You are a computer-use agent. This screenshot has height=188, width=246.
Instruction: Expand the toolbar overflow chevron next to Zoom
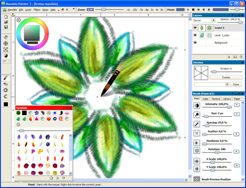pos(74,9)
